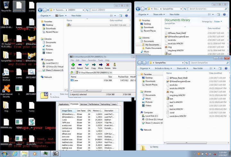Open Arrange by Folder dropdown
The width and height of the screenshot is (231, 157).
tap(218, 22)
